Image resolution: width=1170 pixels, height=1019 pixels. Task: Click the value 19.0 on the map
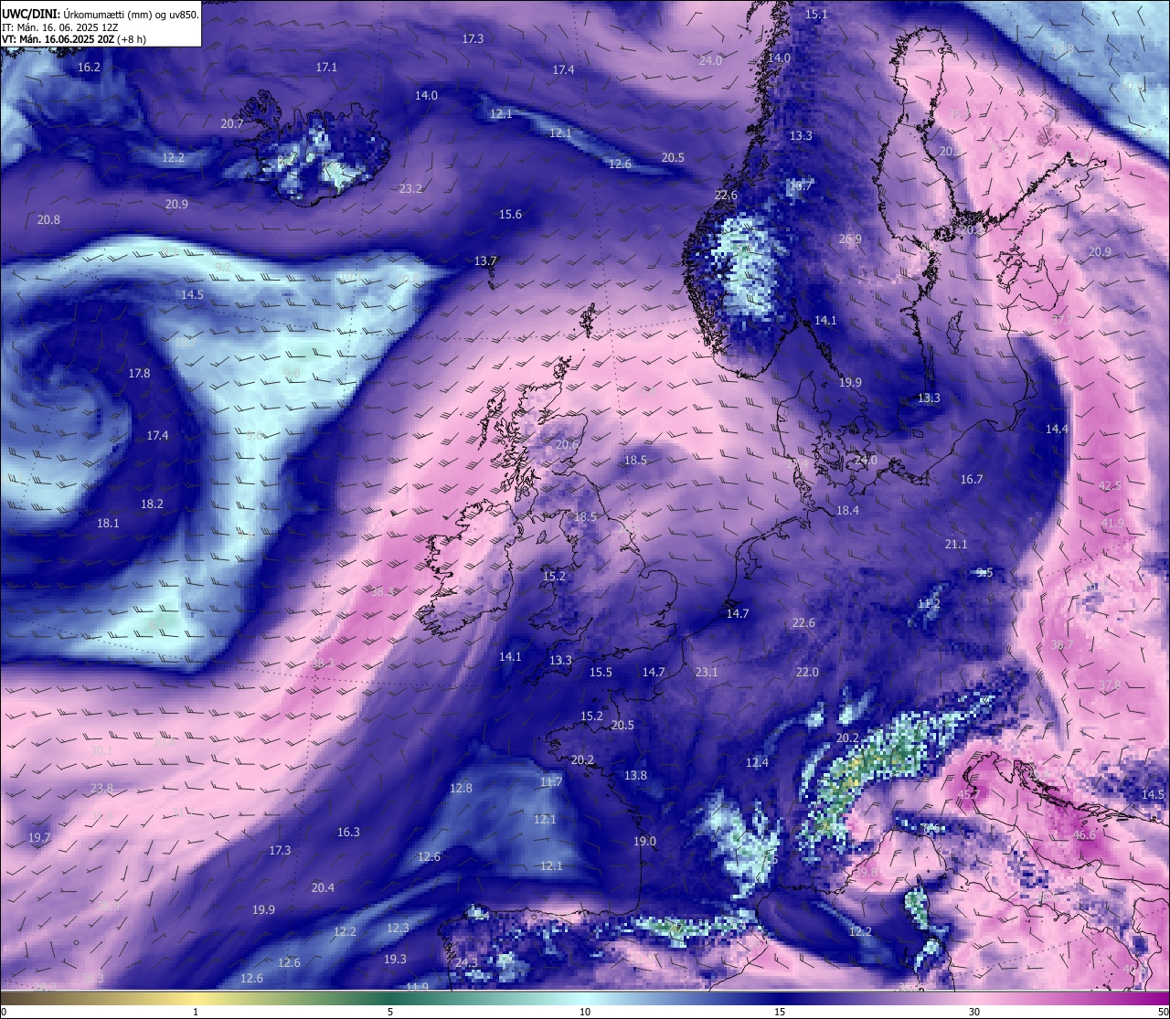[x=644, y=842]
